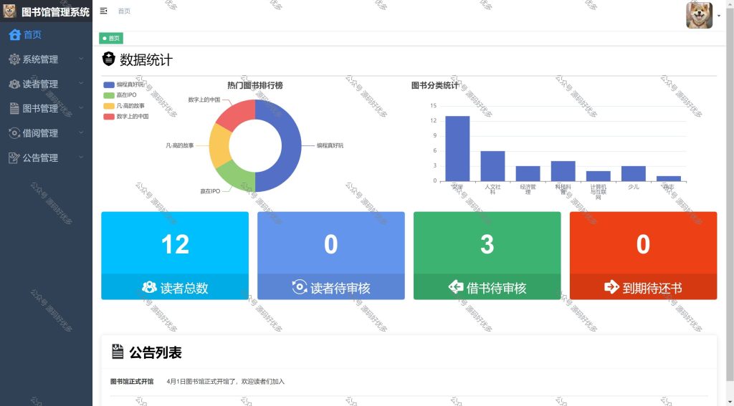Click the 少儿 bar in chart
734x406 pixels.
634,173
